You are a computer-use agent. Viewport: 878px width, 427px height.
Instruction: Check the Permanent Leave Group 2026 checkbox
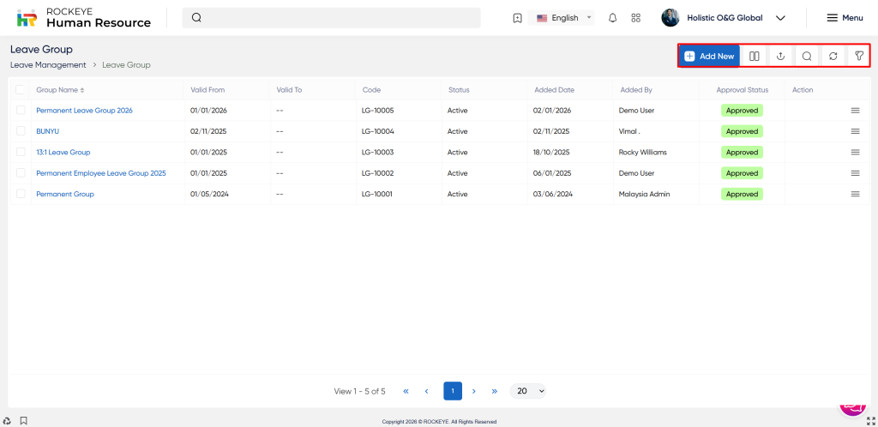(x=21, y=111)
